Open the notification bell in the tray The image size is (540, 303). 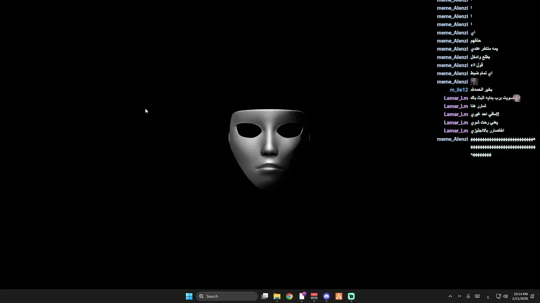click(x=532, y=296)
